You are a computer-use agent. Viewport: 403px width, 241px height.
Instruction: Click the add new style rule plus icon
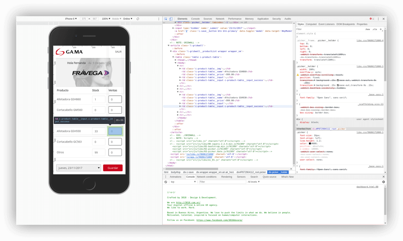click(x=381, y=29)
